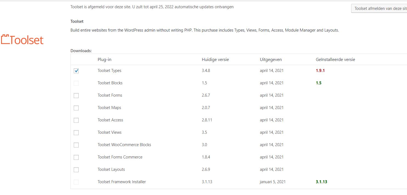Click the bold Toolset heading
The image size is (407, 195).
(x=77, y=21)
